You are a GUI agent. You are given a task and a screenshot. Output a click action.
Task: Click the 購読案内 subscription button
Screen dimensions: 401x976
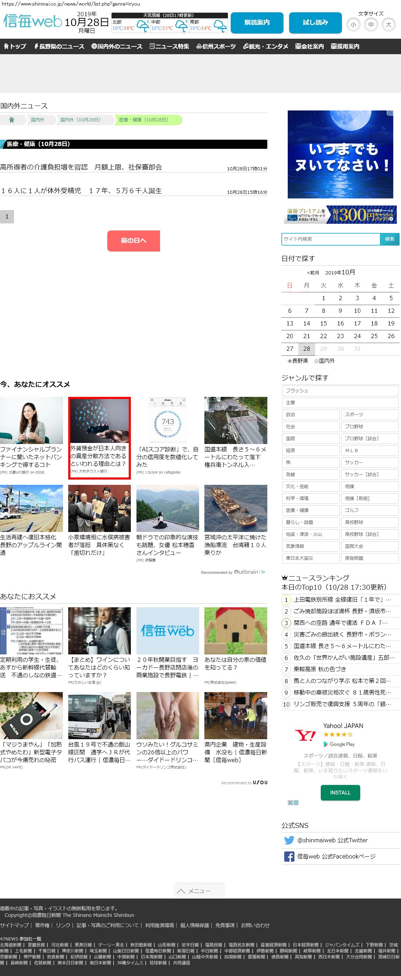pos(257,23)
